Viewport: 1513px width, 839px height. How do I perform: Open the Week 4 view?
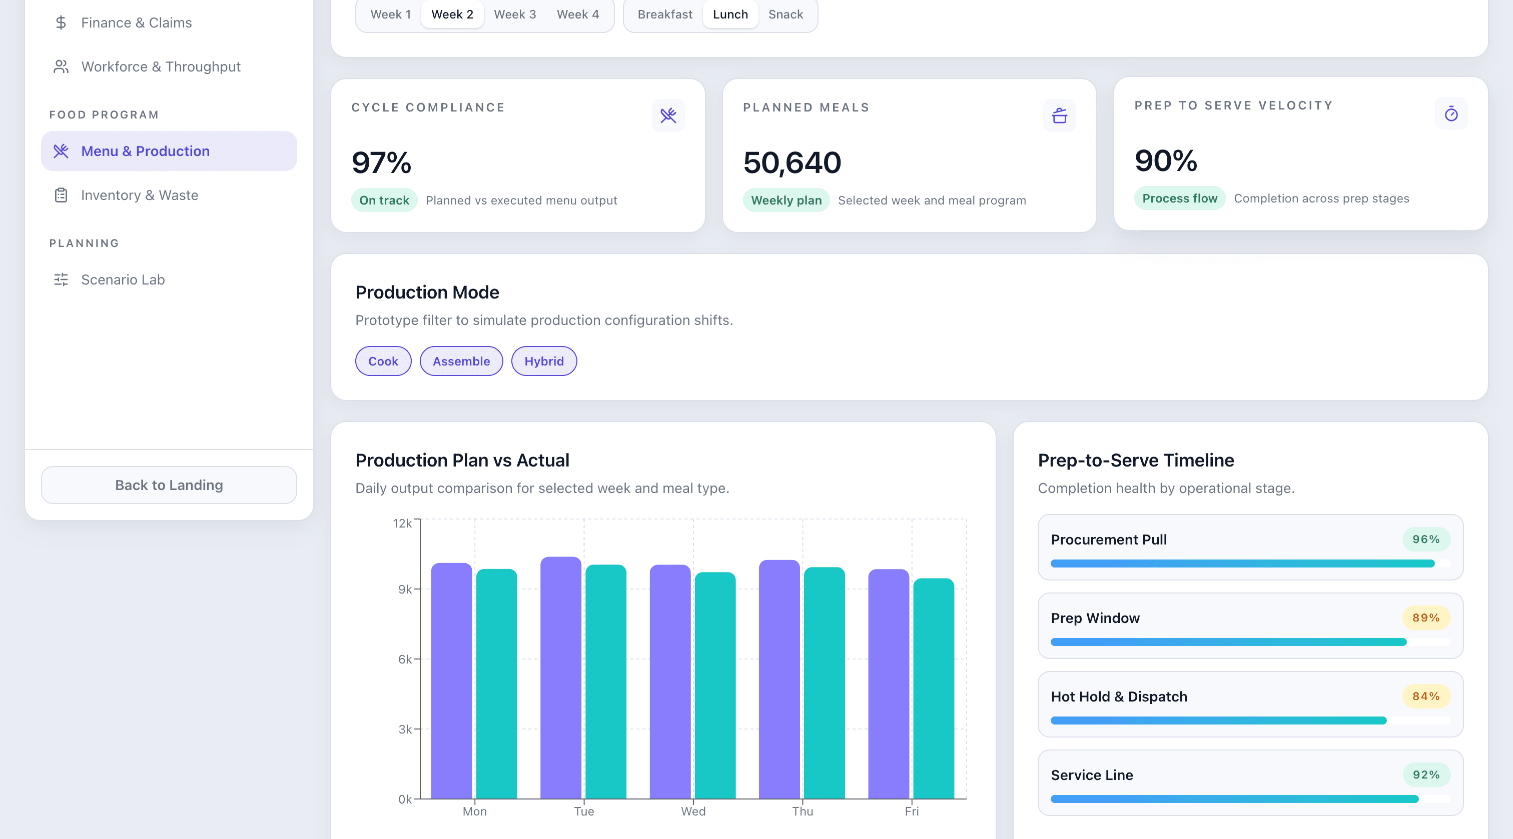(577, 14)
